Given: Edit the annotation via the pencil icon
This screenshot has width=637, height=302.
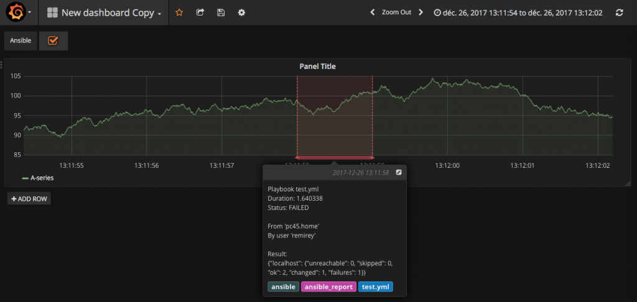Looking at the screenshot, I should [399, 172].
